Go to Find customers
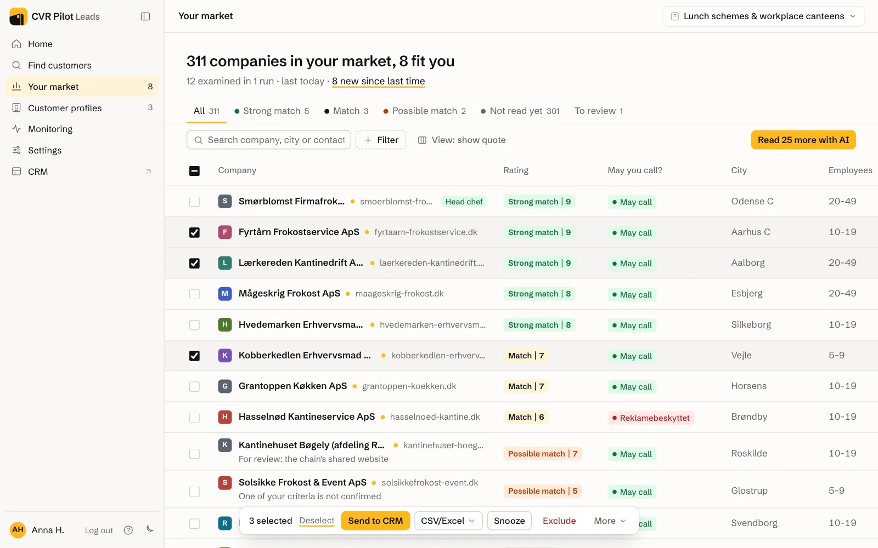 (82, 65)
